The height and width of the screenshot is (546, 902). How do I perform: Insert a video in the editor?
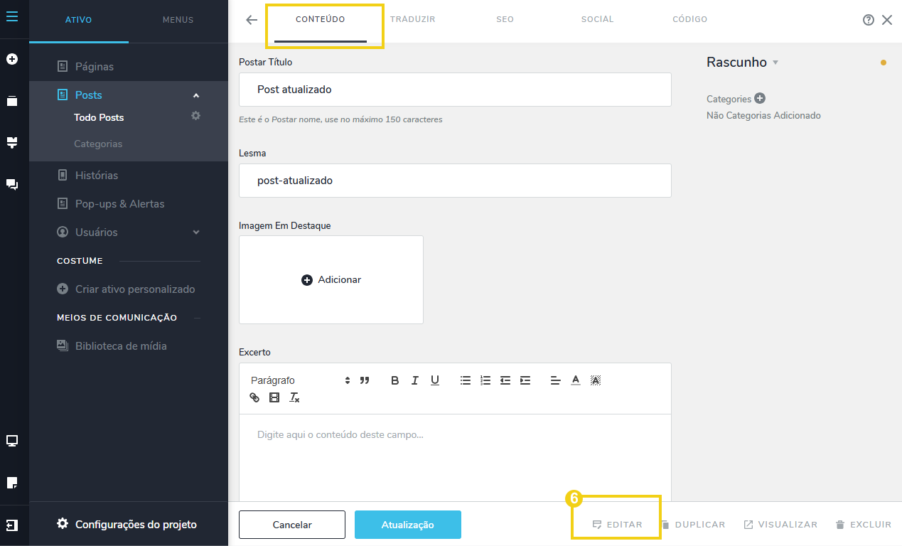(x=274, y=397)
